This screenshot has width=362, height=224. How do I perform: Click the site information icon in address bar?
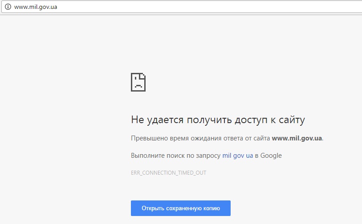8,7
